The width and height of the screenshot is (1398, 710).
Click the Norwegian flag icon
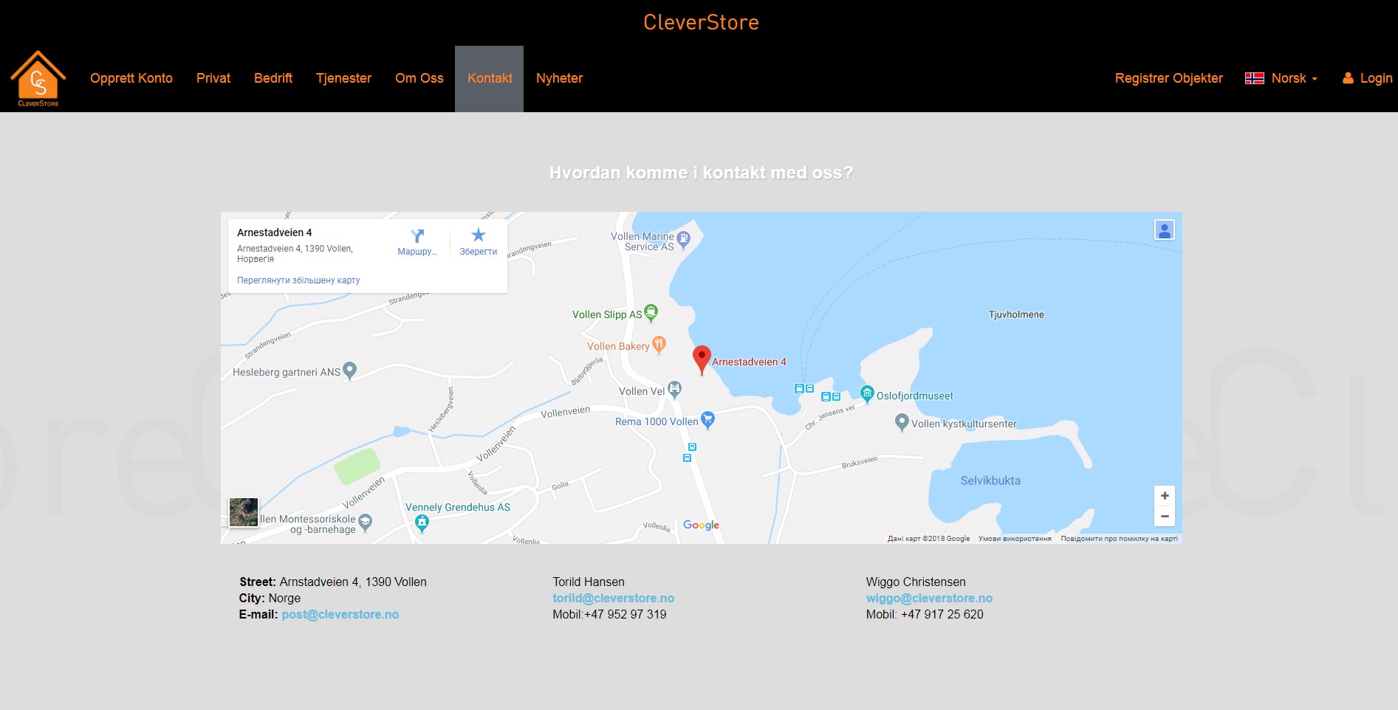1255,78
